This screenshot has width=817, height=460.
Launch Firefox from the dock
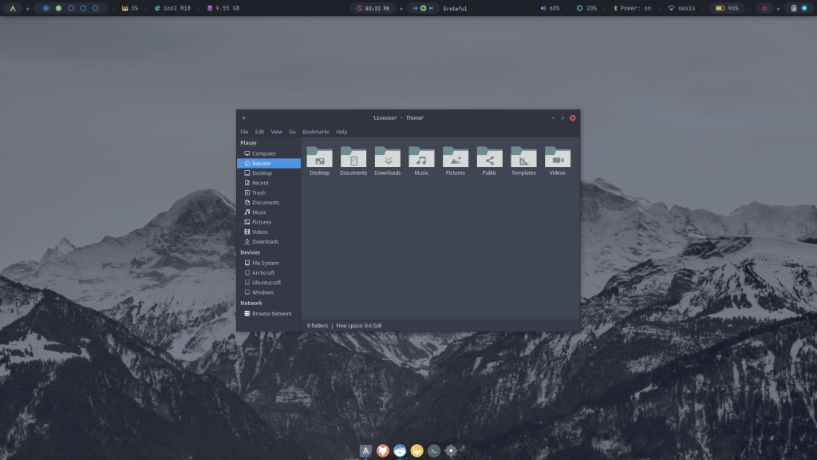pos(382,450)
